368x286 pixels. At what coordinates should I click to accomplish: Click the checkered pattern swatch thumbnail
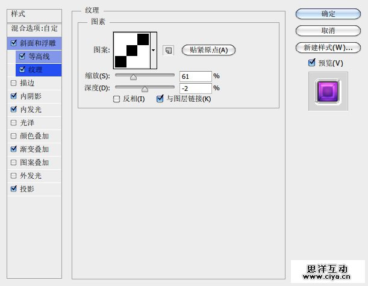(132, 51)
